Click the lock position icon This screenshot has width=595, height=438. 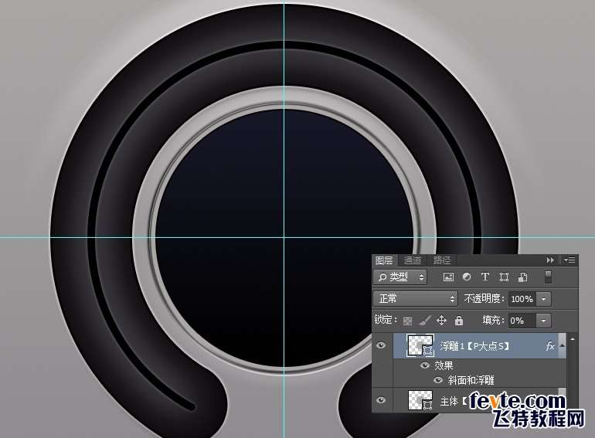[442, 321]
